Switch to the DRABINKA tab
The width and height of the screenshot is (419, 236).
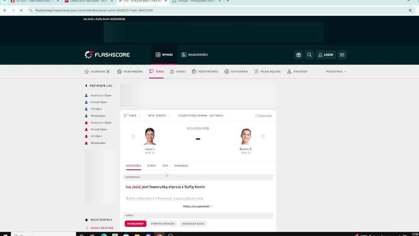point(181,166)
